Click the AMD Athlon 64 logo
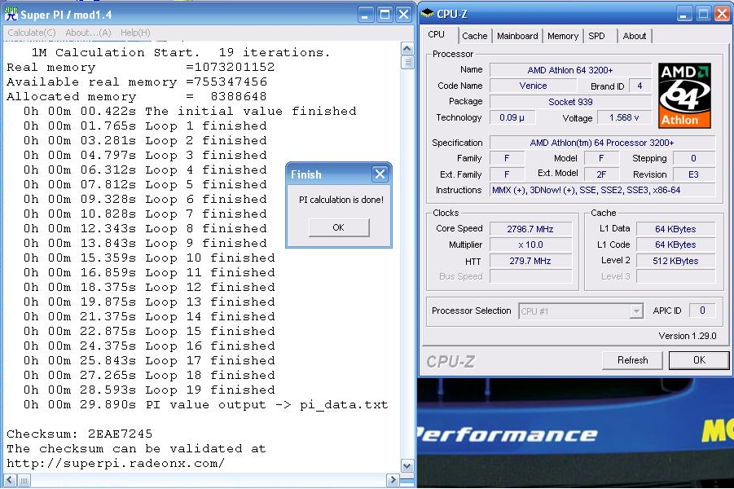Viewport: 734px width, 489px height. [x=684, y=95]
